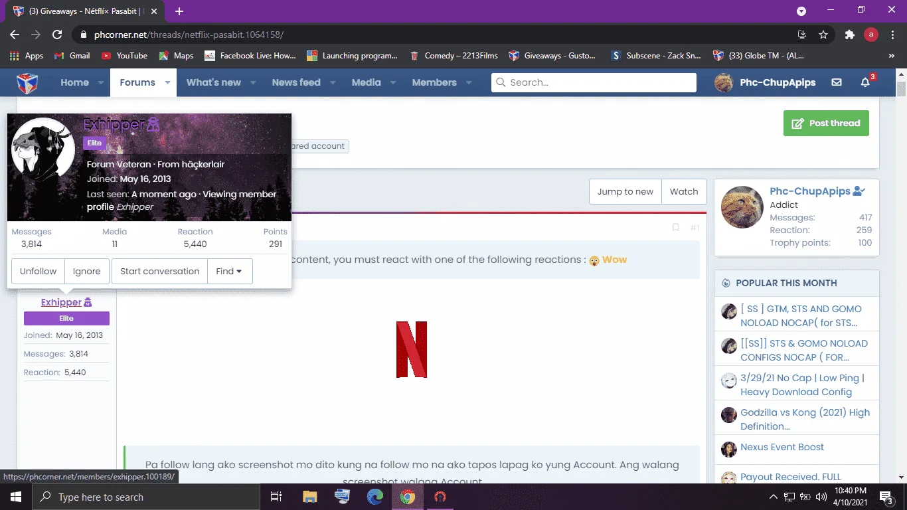Open the Apps bookmark shortcut
This screenshot has height=510, width=907.
click(x=27, y=56)
